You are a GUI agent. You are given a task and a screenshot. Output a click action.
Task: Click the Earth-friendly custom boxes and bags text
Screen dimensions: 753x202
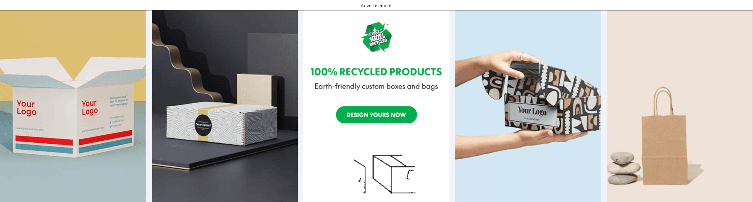tap(376, 87)
